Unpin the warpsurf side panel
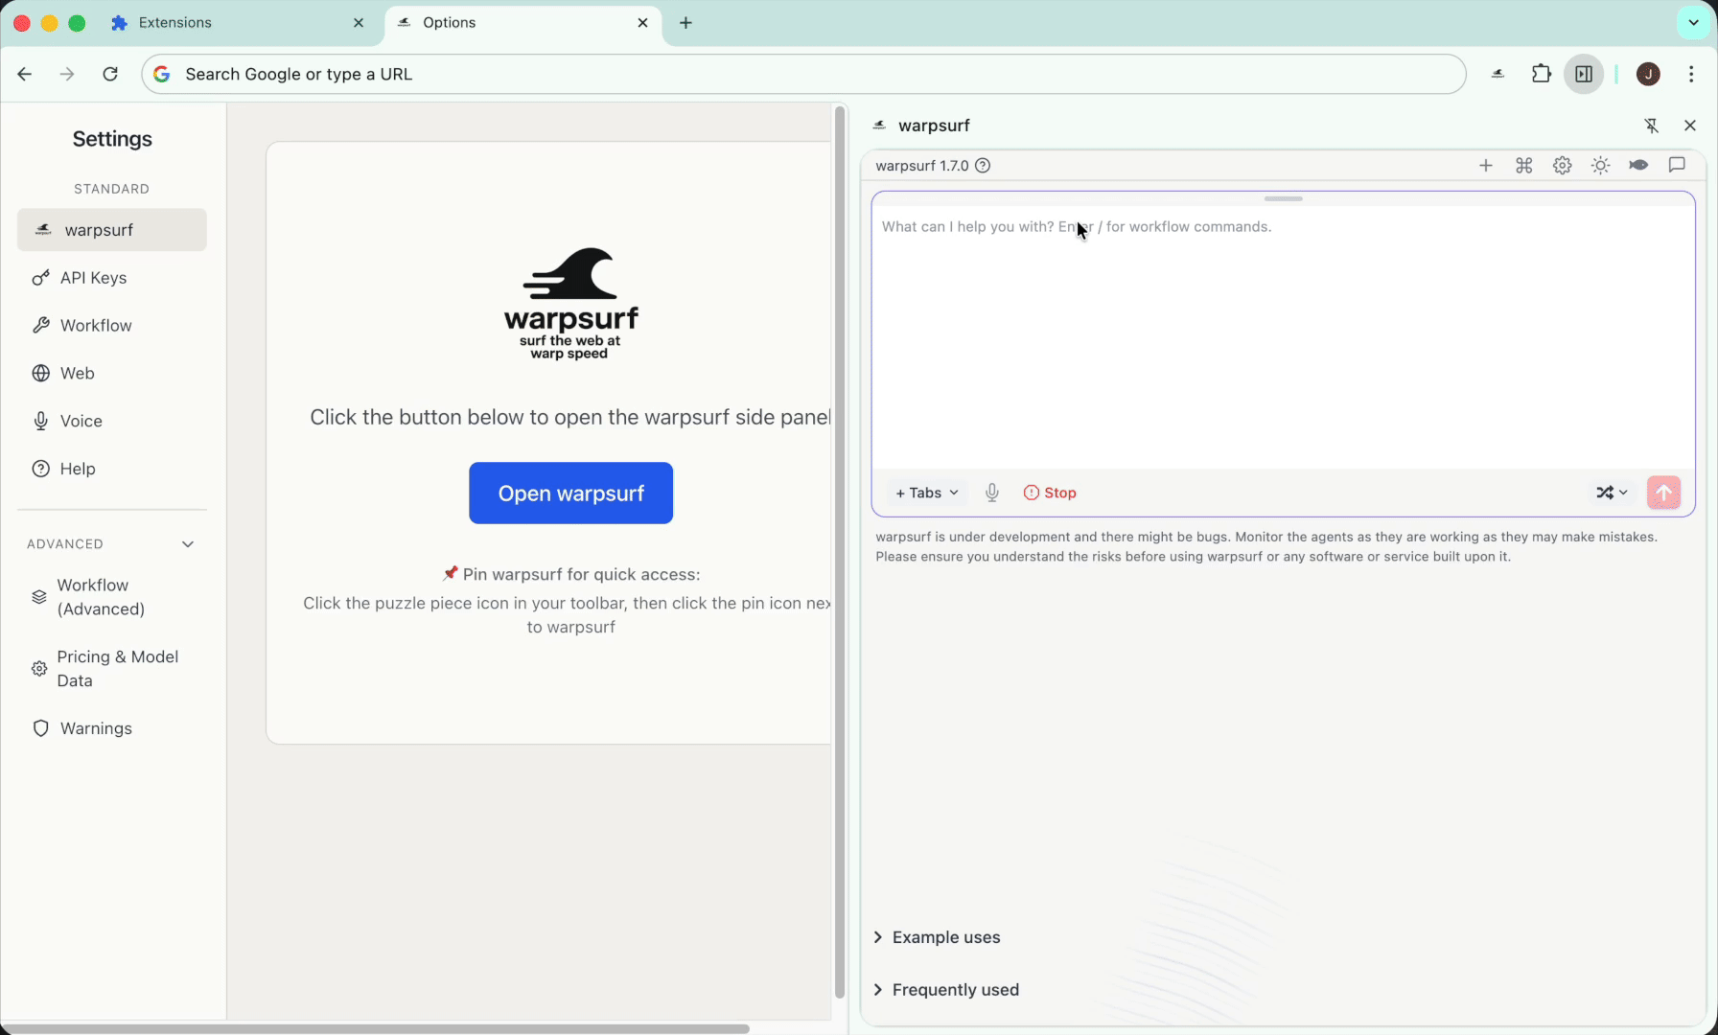 pos(1652,126)
